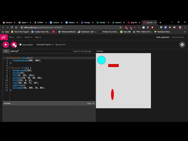Click the cyan circle in preview
This screenshot has height=141, width=188.
[x=101, y=60]
